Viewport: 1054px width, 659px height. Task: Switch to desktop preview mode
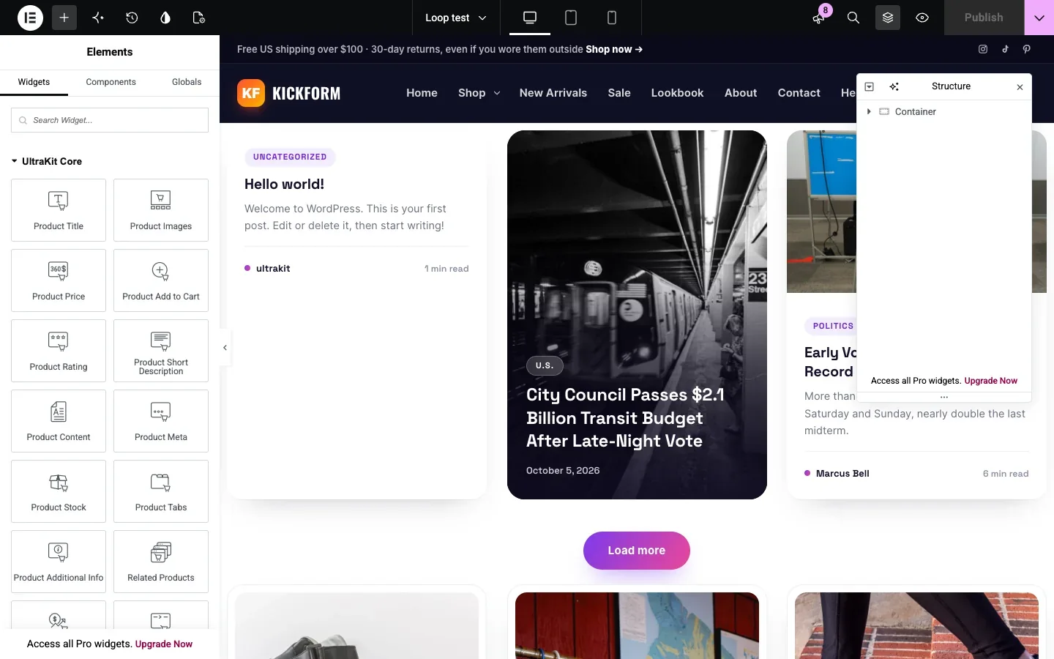coord(530,18)
